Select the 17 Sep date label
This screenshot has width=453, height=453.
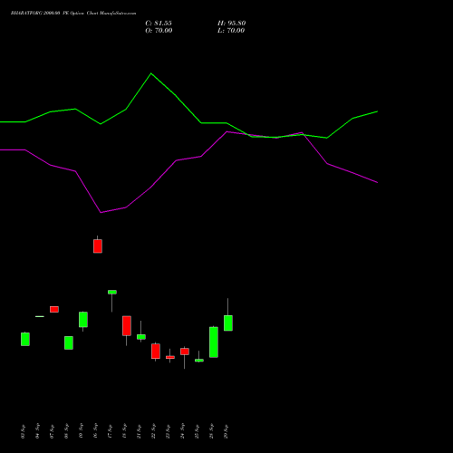click(110, 431)
